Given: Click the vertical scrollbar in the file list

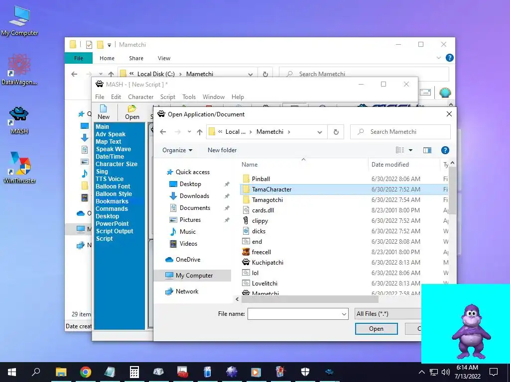Looking at the screenshot, I should pos(452,191).
